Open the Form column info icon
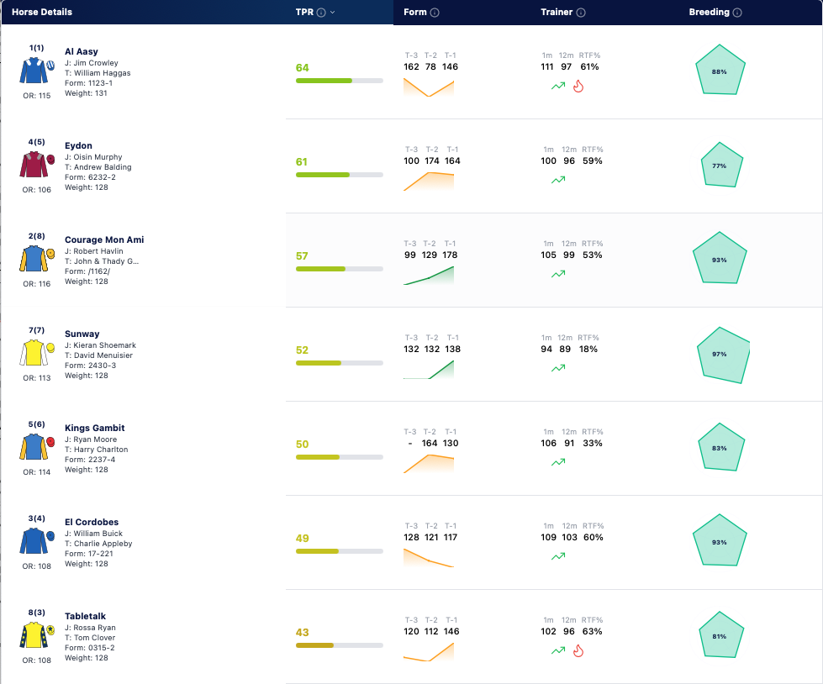 pyautogui.click(x=435, y=13)
